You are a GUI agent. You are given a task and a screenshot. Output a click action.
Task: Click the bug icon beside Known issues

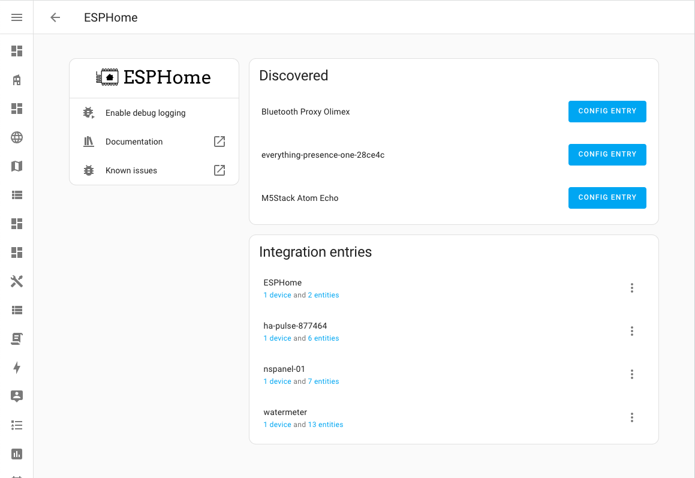click(x=89, y=170)
